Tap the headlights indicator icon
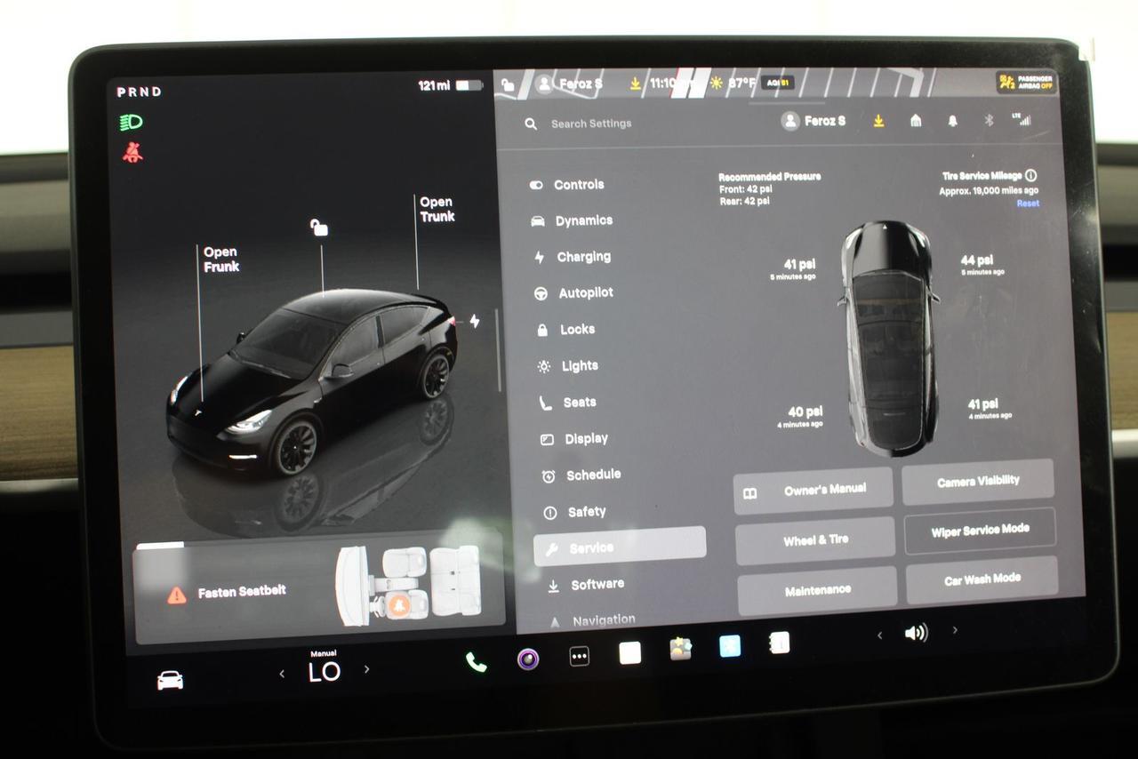Screen dimensions: 1138x759 point(132,123)
